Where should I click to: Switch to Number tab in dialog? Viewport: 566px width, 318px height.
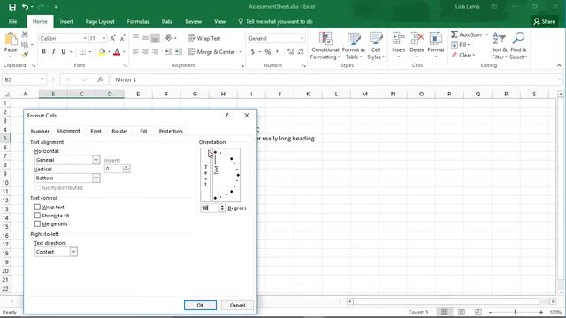point(40,132)
